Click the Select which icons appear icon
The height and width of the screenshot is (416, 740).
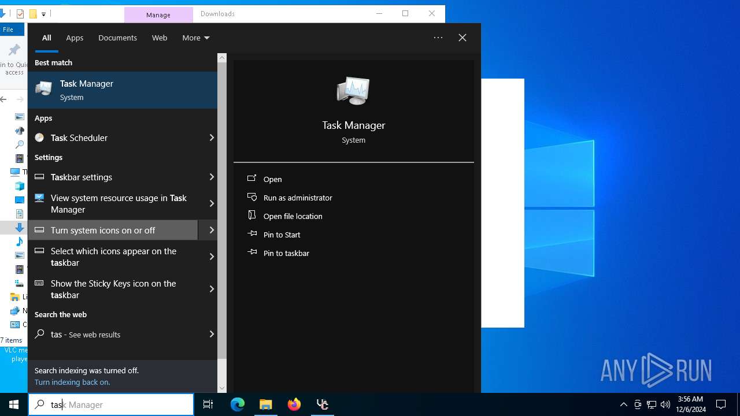39,251
